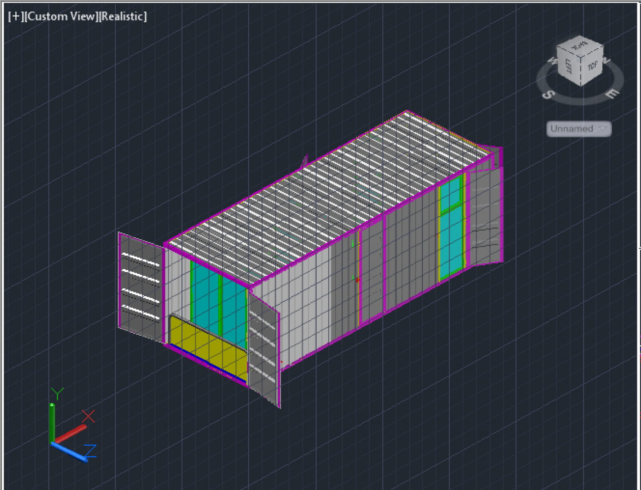Click the BACK face of the ViewCube
The image size is (641, 490).
point(579,45)
